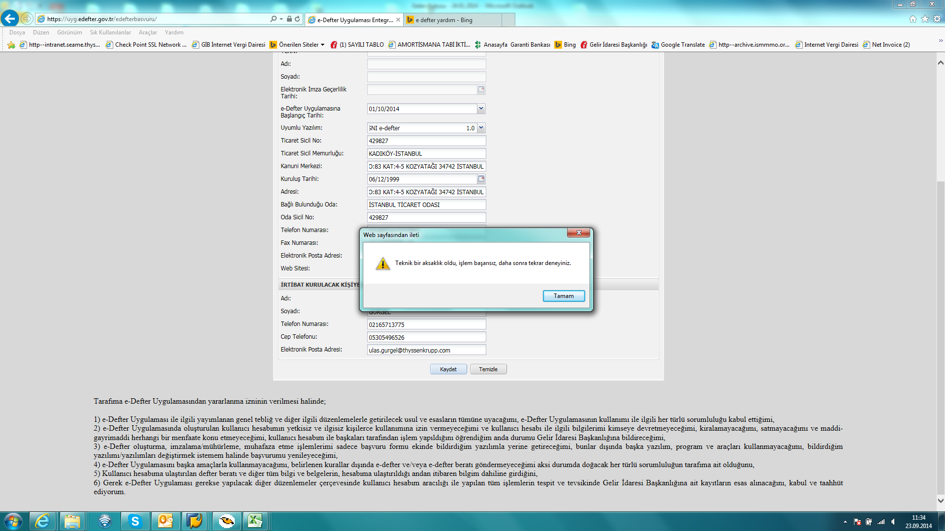Open calendar picker for Kuruluş Tarihi
The width and height of the screenshot is (945, 531).
pyautogui.click(x=481, y=179)
